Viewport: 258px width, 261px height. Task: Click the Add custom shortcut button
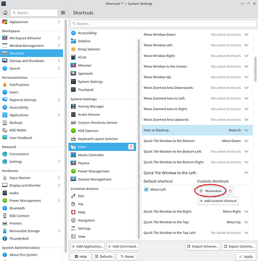pyautogui.click(x=218, y=201)
